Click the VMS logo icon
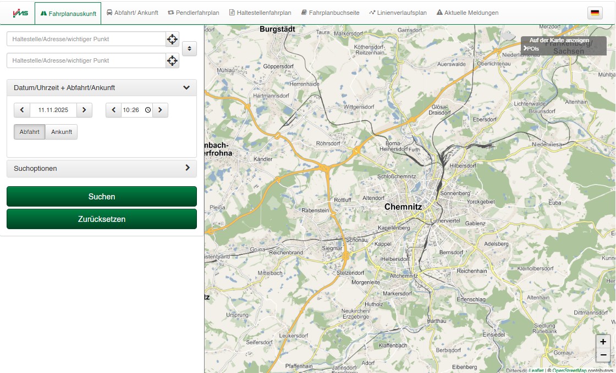Screen dimensions: 616x373 click(x=20, y=13)
